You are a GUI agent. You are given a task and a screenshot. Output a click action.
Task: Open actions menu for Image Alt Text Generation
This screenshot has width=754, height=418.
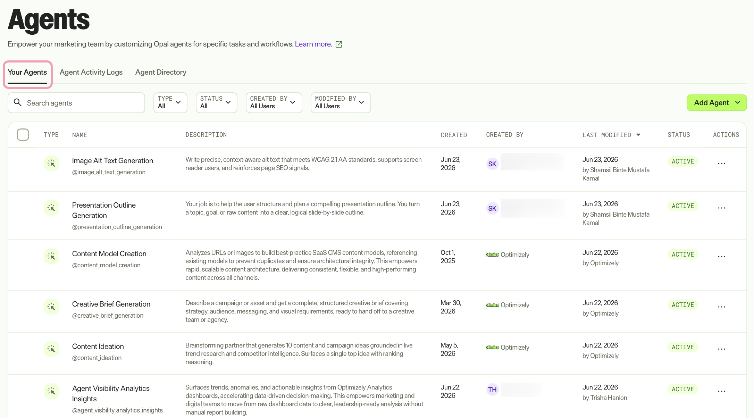click(x=722, y=164)
